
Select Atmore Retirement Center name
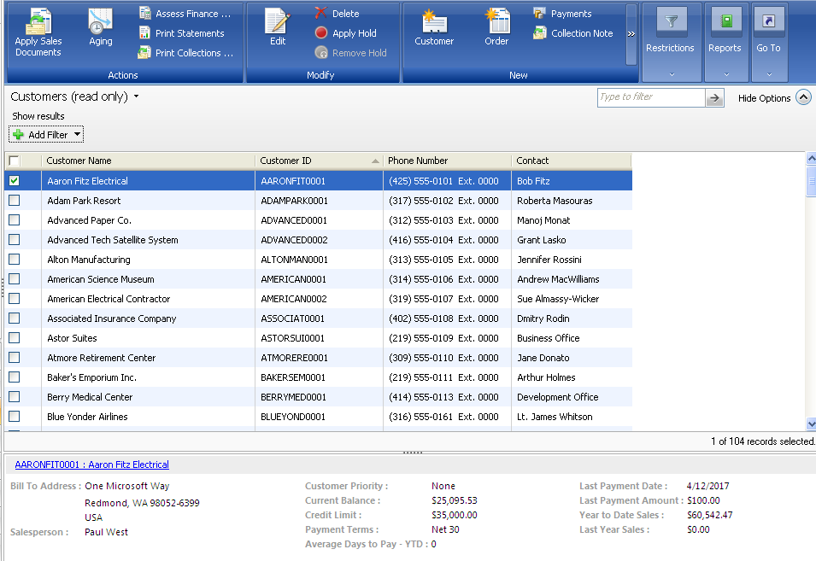101,358
